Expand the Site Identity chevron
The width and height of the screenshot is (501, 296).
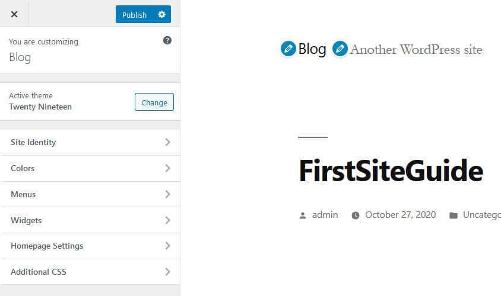click(168, 142)
